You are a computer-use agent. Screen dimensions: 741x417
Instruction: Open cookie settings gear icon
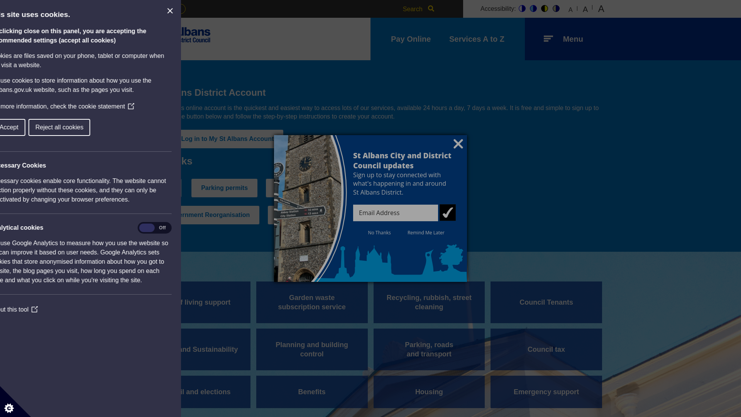coord(9,408)
